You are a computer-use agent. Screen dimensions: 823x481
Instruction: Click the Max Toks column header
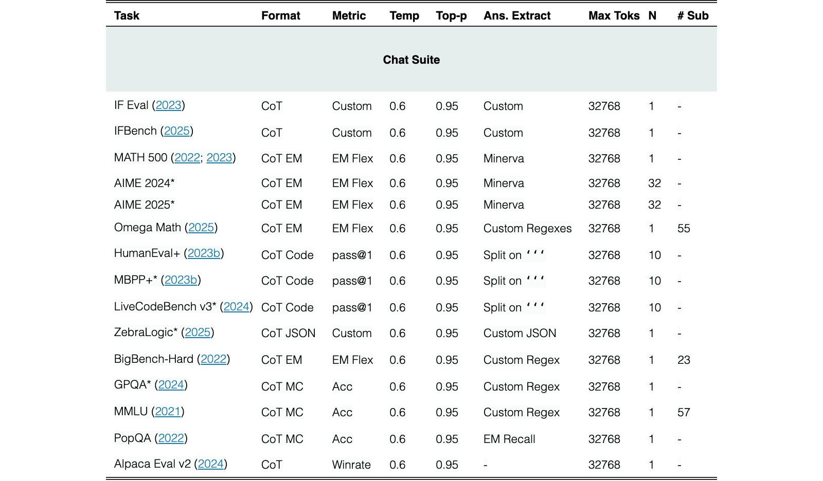[614, 16]
